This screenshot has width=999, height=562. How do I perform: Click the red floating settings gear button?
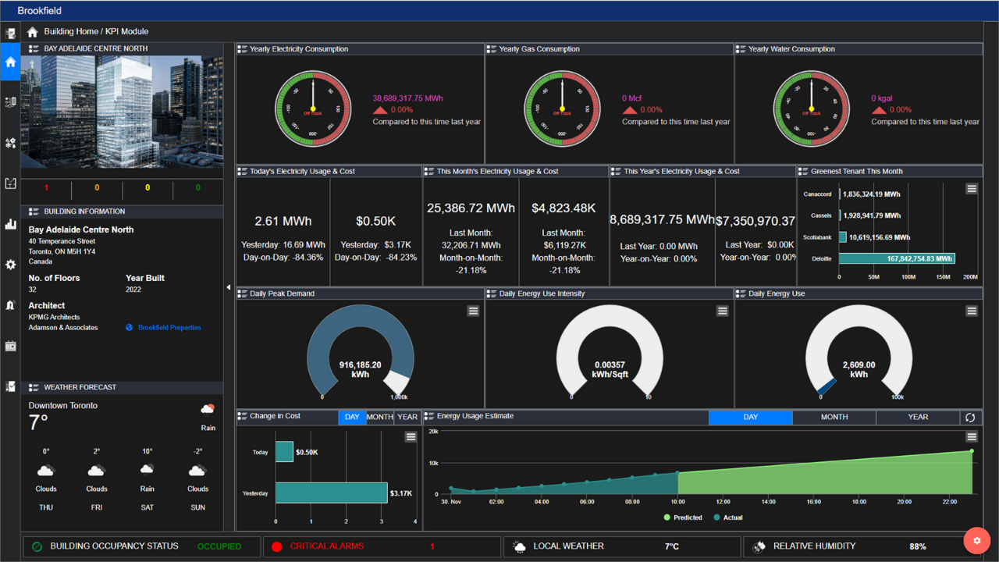coord(976,541)
